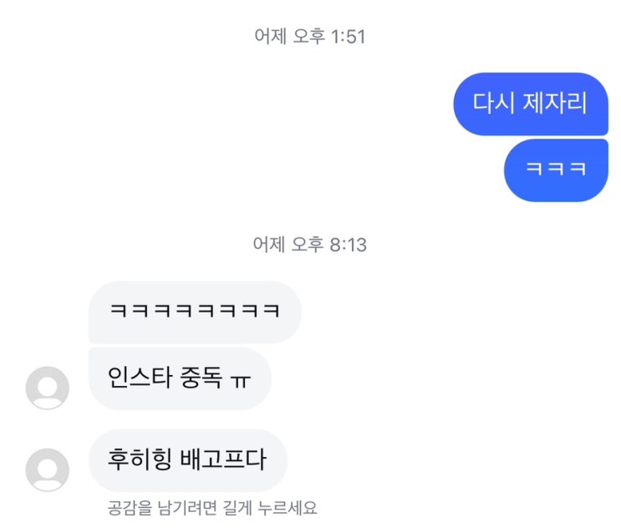
Task: Tap the word 공감을 in the reaction hint
Action: (127, 507)
